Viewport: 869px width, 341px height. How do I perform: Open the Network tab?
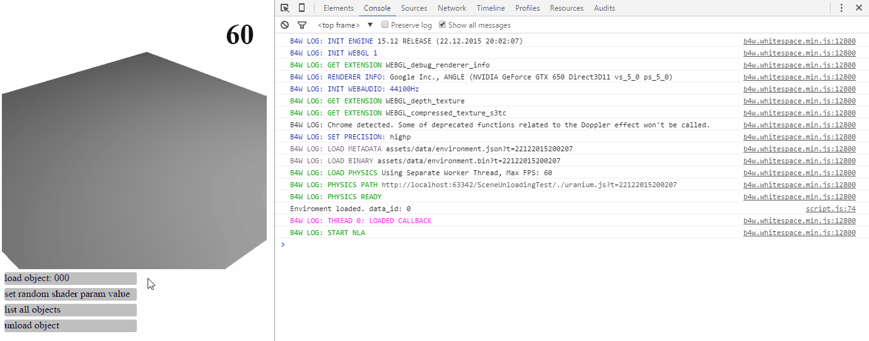(452, 8)
